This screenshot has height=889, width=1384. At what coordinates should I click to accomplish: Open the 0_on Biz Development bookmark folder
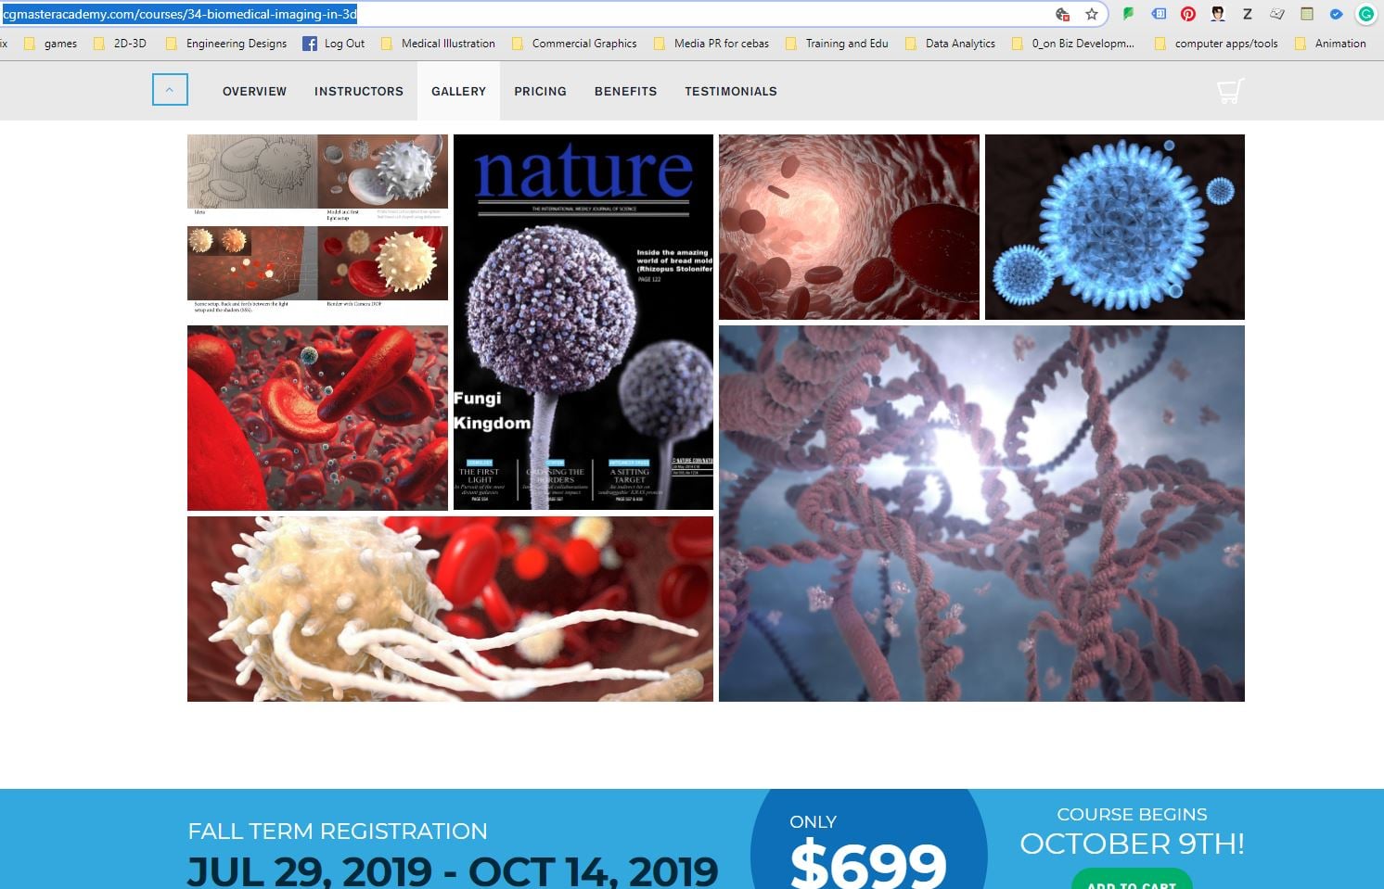pos(1073,44)
